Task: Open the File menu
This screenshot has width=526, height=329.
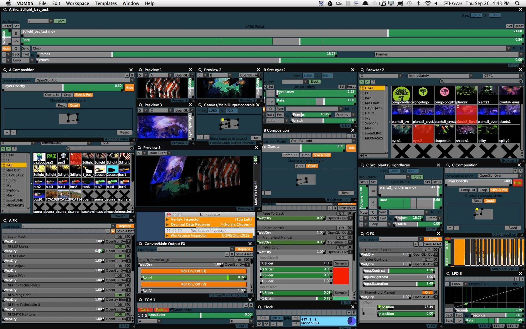Action: (x=43, y=3)
